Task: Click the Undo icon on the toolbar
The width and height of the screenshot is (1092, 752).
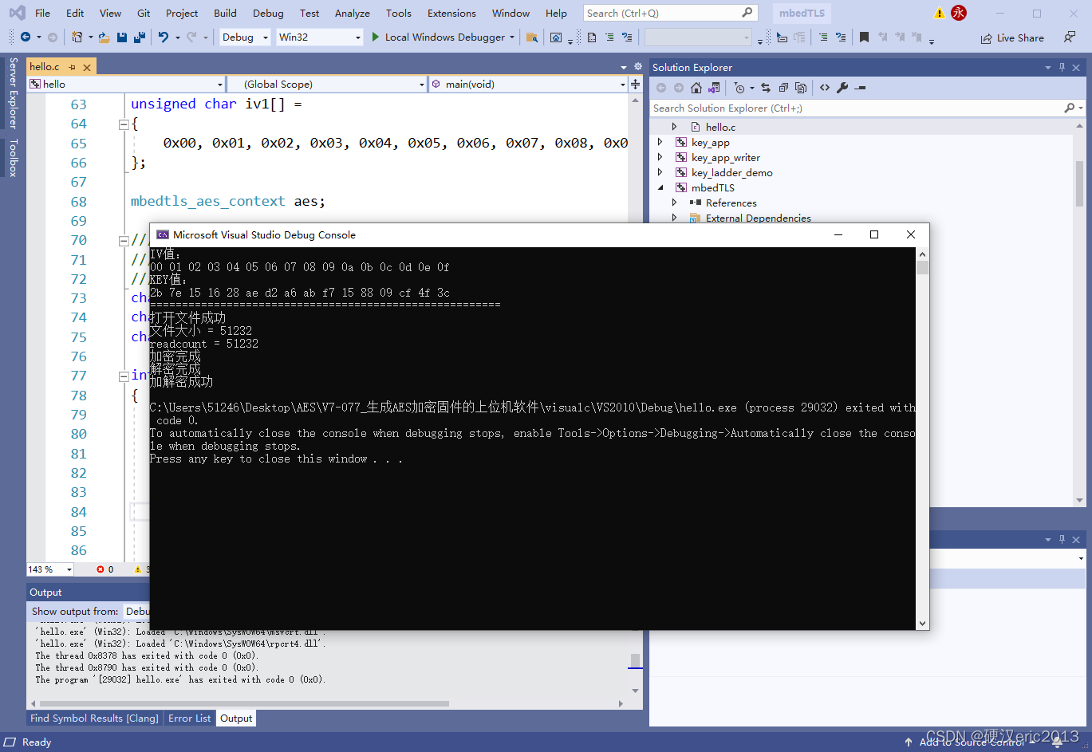Action: pos(164,37)
